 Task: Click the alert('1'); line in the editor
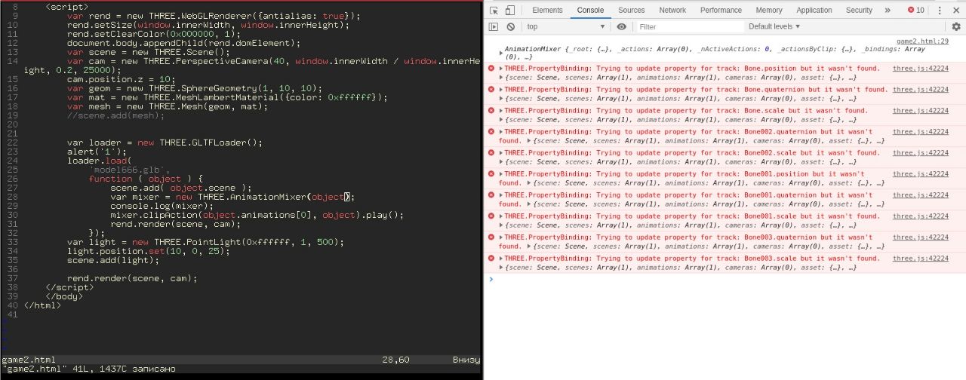point(100,152)
